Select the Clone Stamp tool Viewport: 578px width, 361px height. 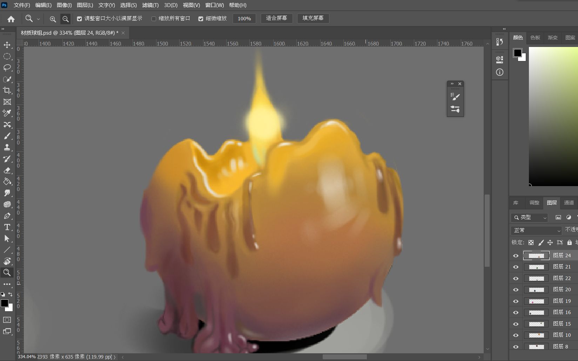coord(7,148)
